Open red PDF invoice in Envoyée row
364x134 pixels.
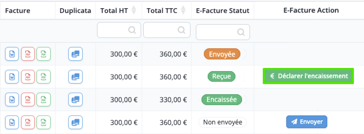pyautogui.click(x=28, y=54)
